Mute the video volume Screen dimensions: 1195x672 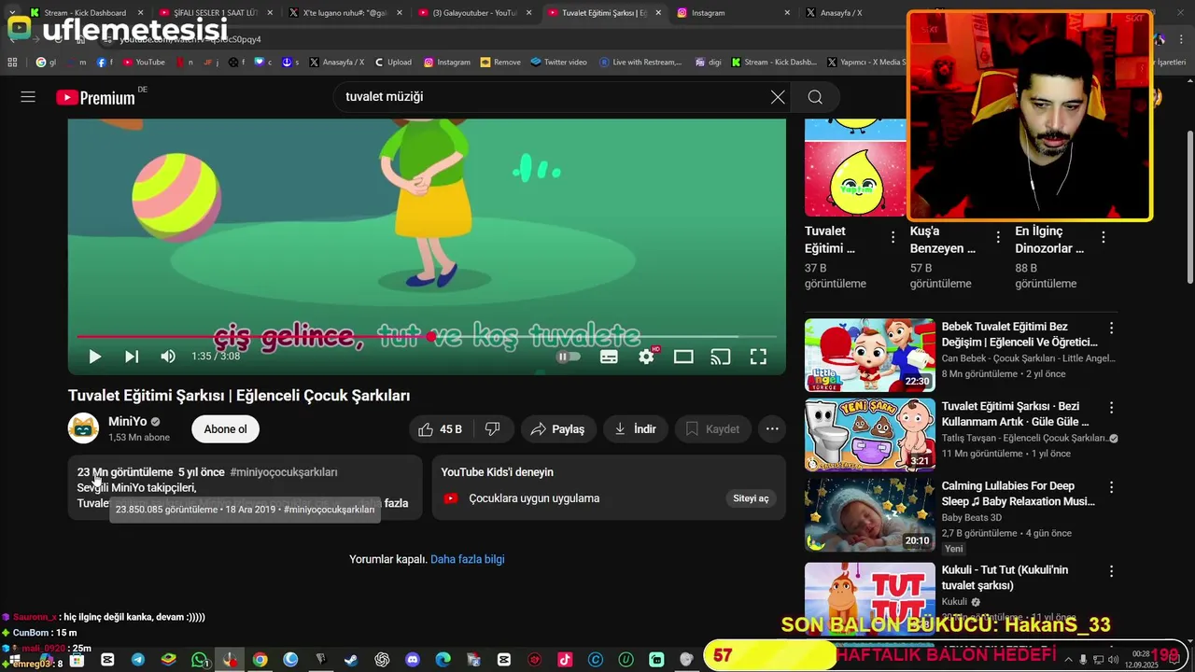tap(168, 357)
